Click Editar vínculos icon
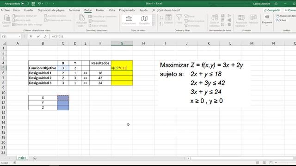The height and width of the screenshot is (166, 296). [90, 25]
